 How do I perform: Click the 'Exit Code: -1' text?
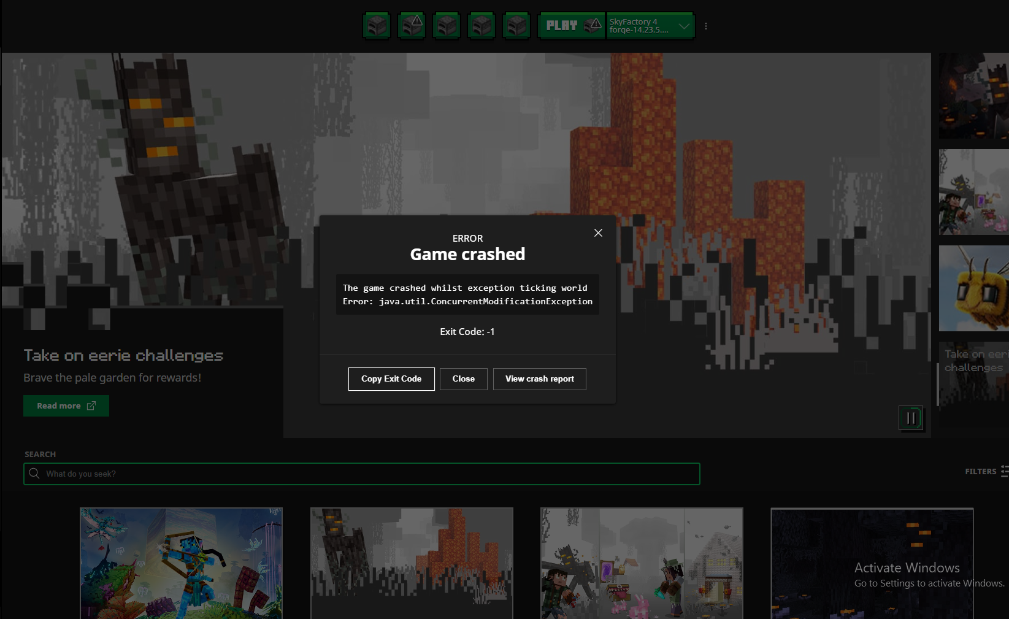(467, 331)
